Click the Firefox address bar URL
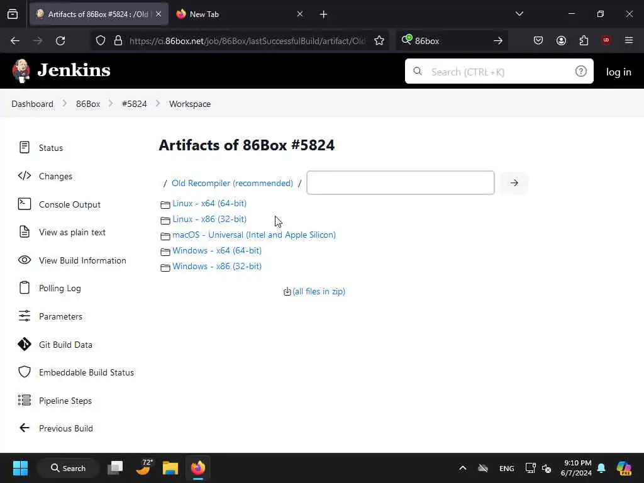 [247, 41]
